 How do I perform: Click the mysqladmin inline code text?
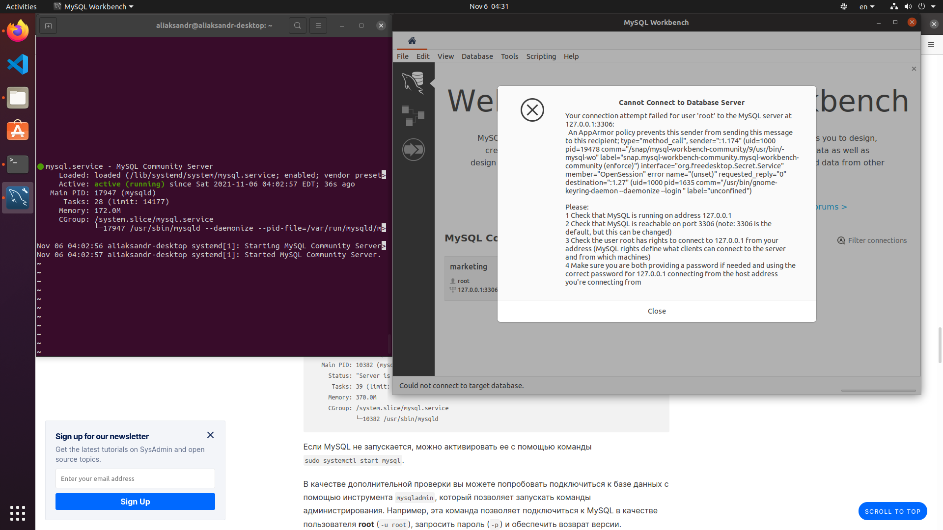pyautogui.click(x=415, y=498)
